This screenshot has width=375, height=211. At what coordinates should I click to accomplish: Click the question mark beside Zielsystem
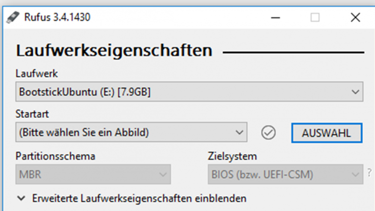[369, 174]
